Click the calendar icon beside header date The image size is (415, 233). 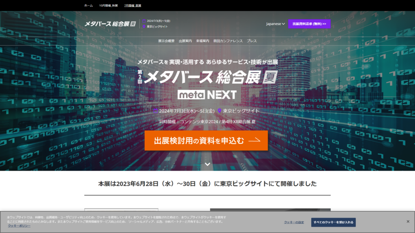click(144, 21)
